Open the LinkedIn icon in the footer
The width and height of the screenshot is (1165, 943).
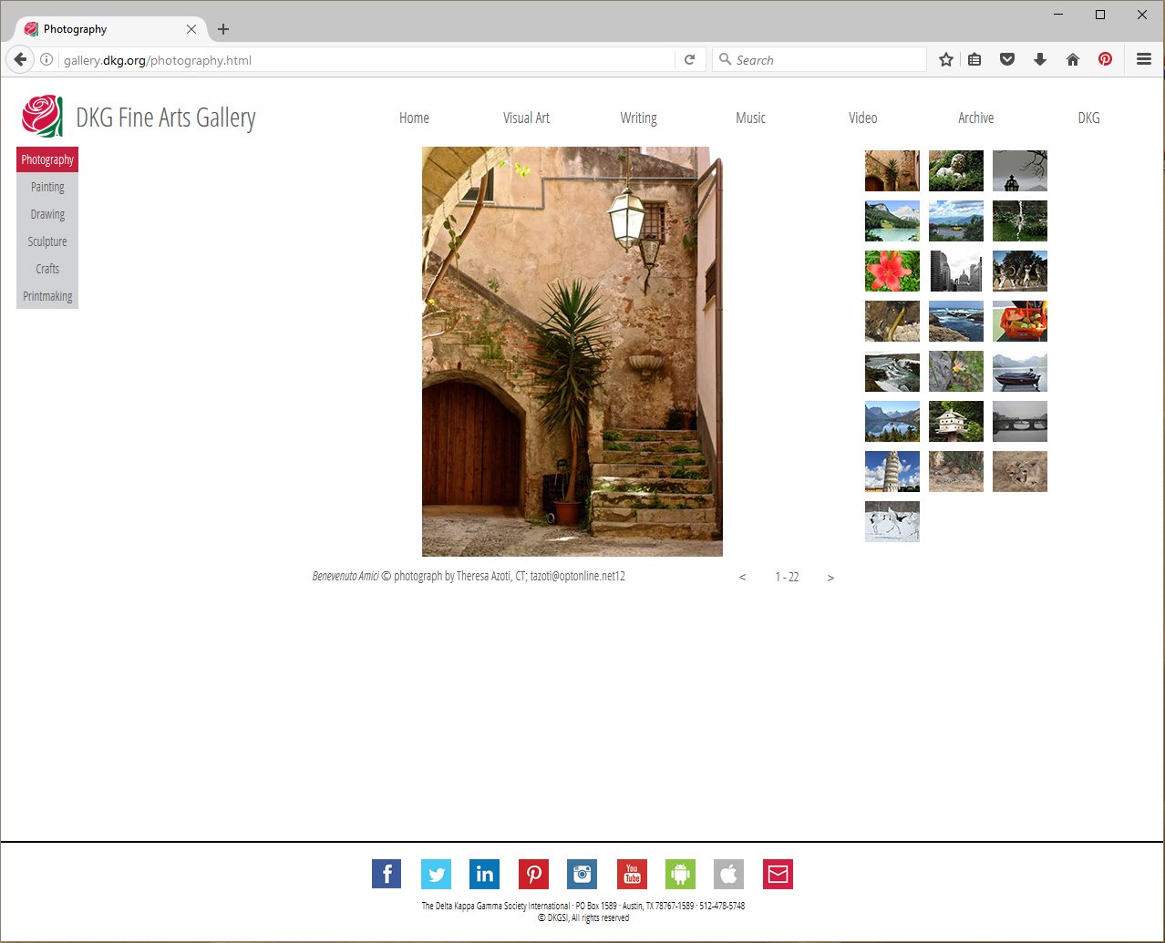484,874
